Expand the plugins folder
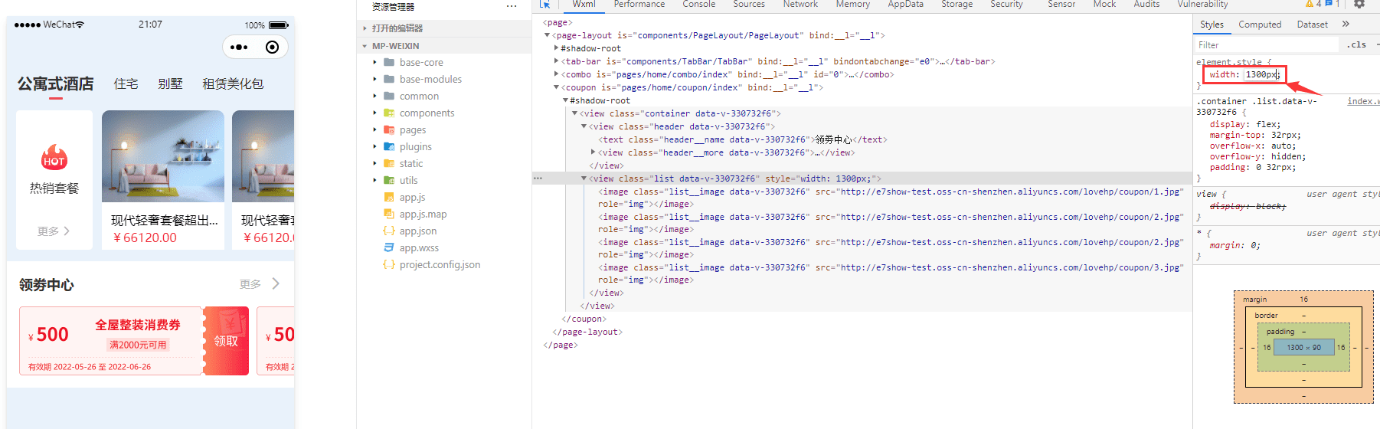This screenshot has width=1380, height=429. click(x=374, y=146)
